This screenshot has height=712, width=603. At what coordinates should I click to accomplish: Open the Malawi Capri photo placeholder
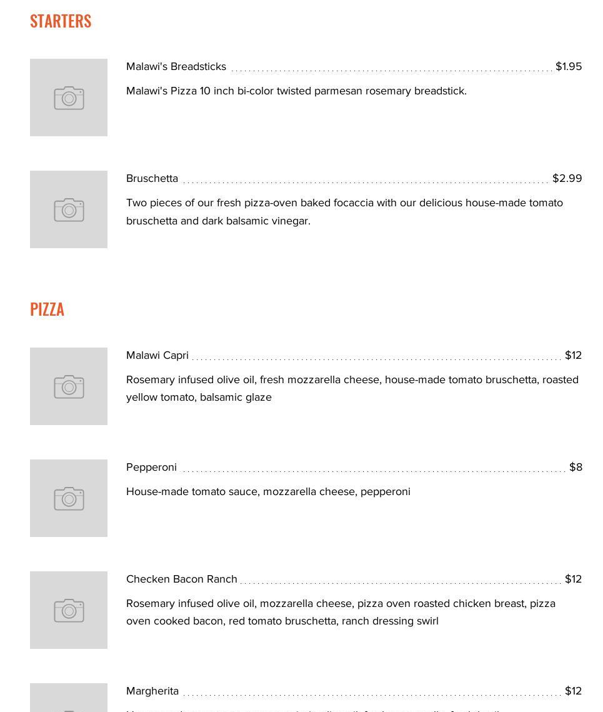pyautogui.click(x=69, y=386)
